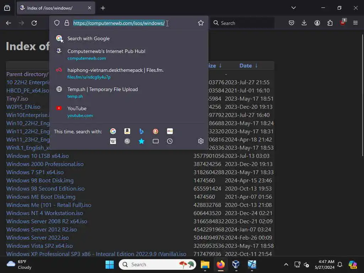364x273 pixels.
Task: Open W2PIS_EN.iso link
Action: coord(23,107)
